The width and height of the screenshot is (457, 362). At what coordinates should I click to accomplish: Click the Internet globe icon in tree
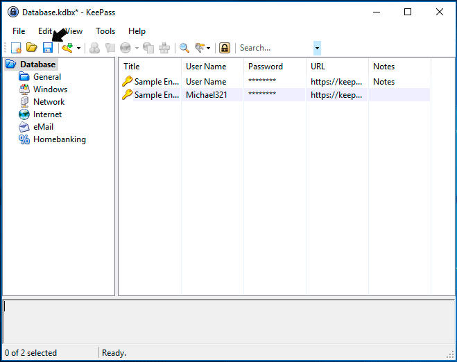[24, 114]
